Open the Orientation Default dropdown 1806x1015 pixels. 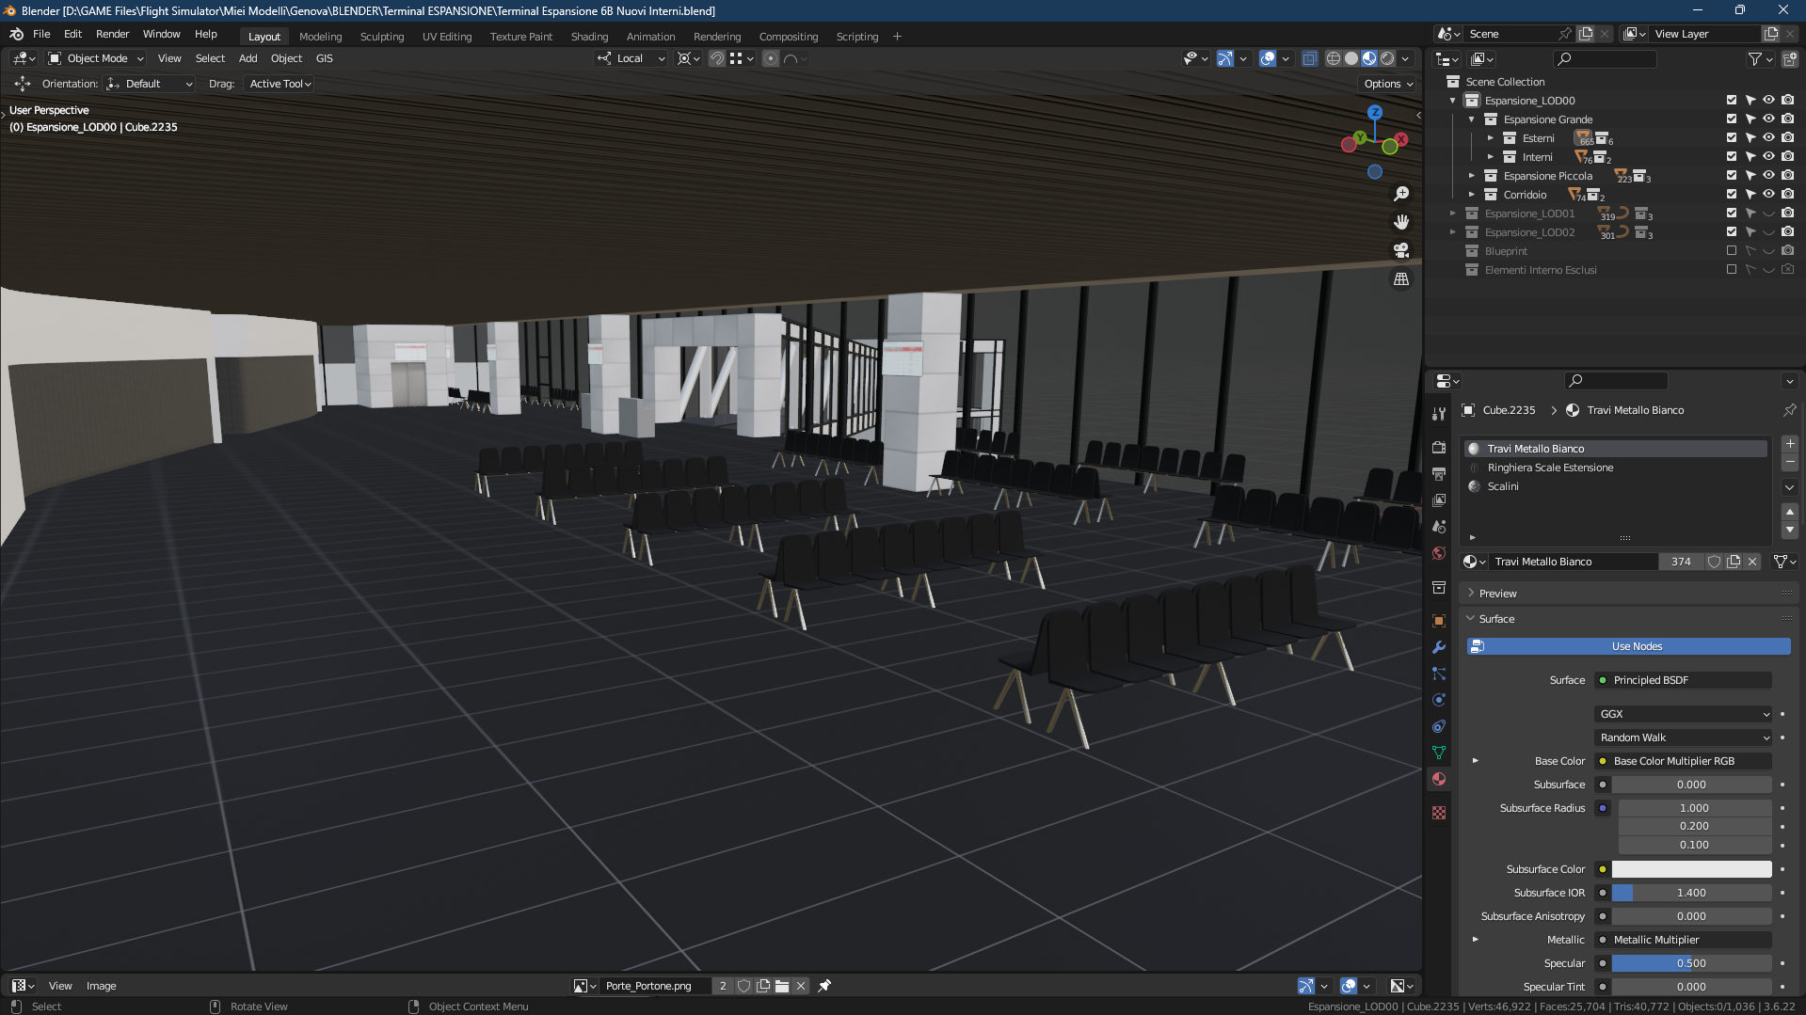[x=150, y=84]
